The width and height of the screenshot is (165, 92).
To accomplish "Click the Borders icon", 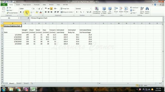I will click(x=31, y=12).
